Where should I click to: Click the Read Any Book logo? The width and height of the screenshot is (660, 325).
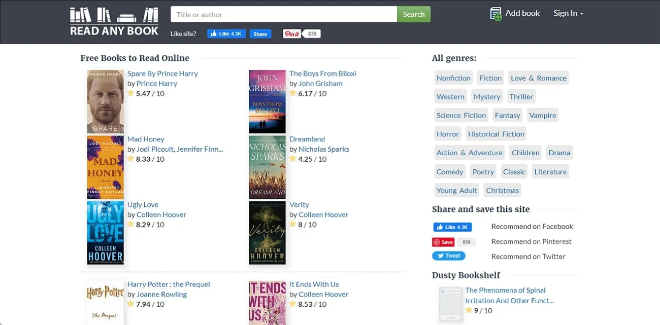coord(114,22)
